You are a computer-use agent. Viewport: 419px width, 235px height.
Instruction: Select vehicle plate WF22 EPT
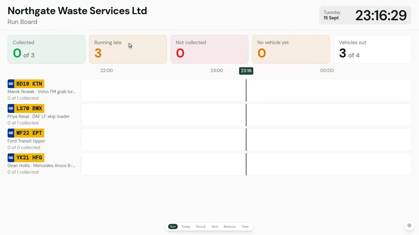click(26, 133)
